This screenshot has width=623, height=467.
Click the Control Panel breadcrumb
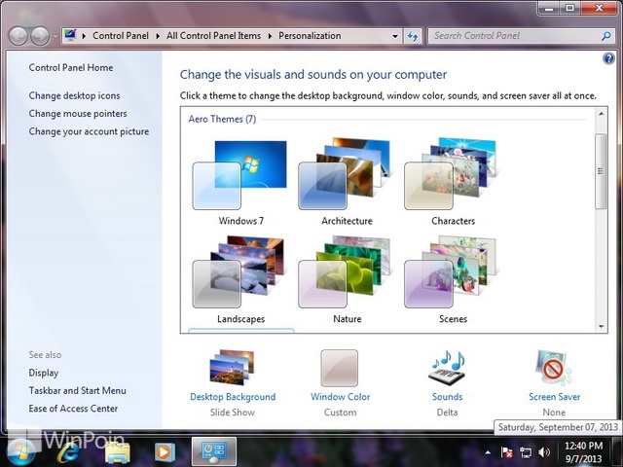tap(121, 36)
